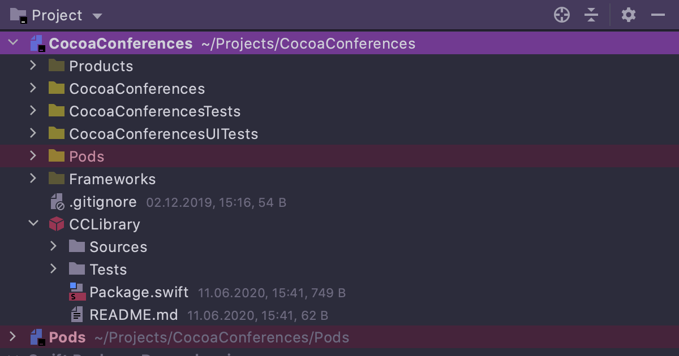Open the Project view dropdown

pos(97,16)
